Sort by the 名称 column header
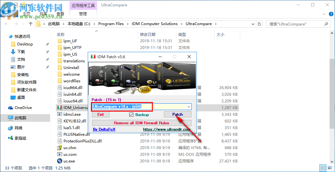335x172 pixels. pos(61,34)
